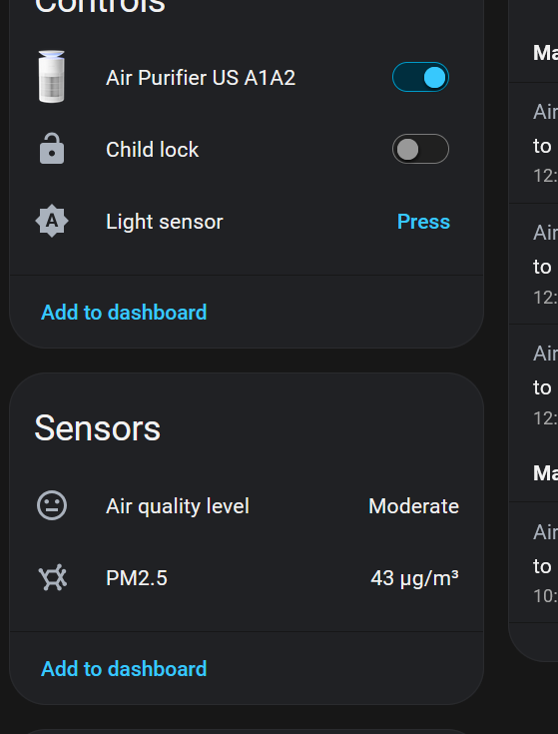Click the Moderate air quality value
This screenshot has width=558, height=734.
413,506
